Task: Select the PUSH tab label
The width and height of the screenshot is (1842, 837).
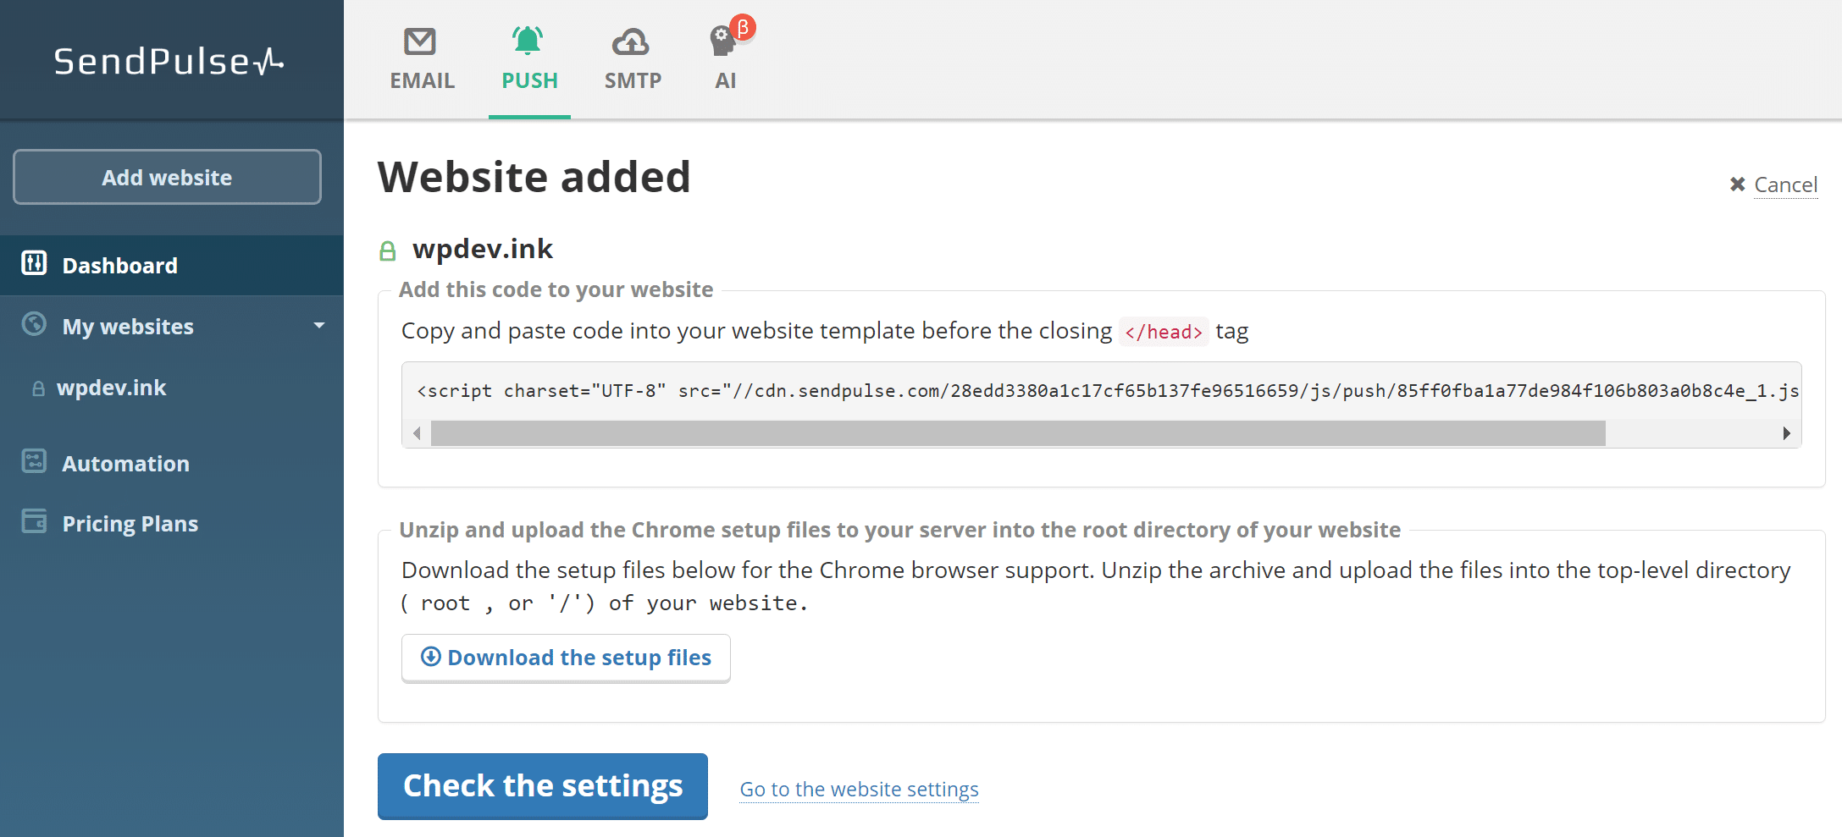Action: pos(529,81)
